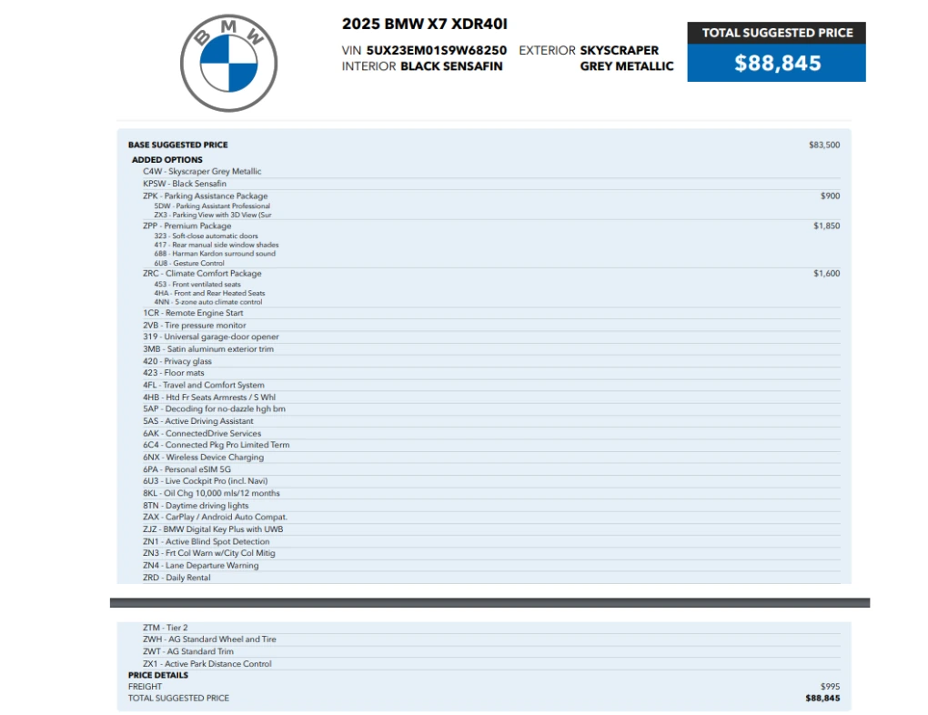The width and height of the screenshot is (928, 715).
Task: Click the BASE SUGGESTED PRICE label
Action: click(x=177, y=145)
